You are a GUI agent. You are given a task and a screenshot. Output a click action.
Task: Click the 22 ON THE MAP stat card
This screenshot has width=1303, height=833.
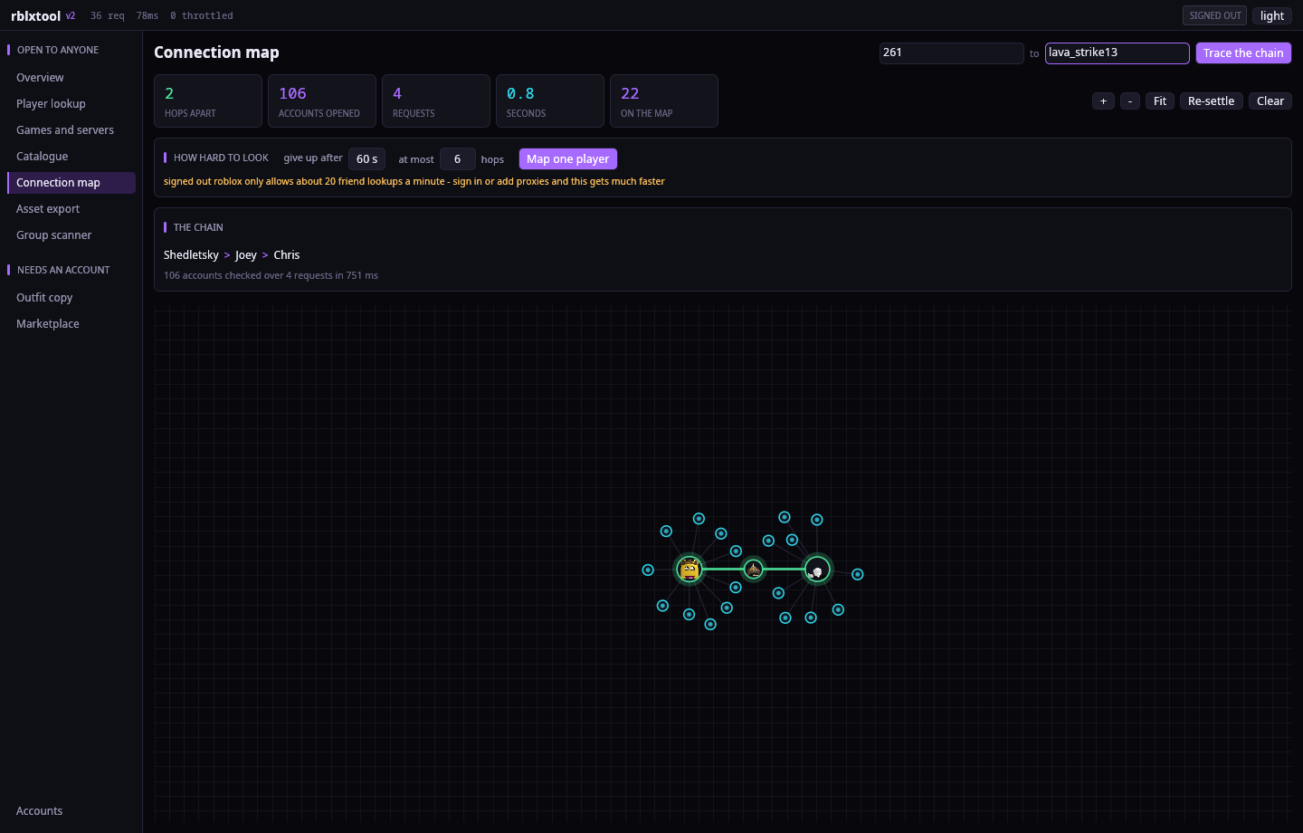pyautogui.click(x=664, y=101)
